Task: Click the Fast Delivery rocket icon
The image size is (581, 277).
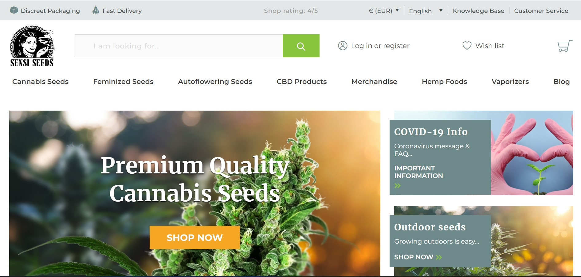Action: 96,10
